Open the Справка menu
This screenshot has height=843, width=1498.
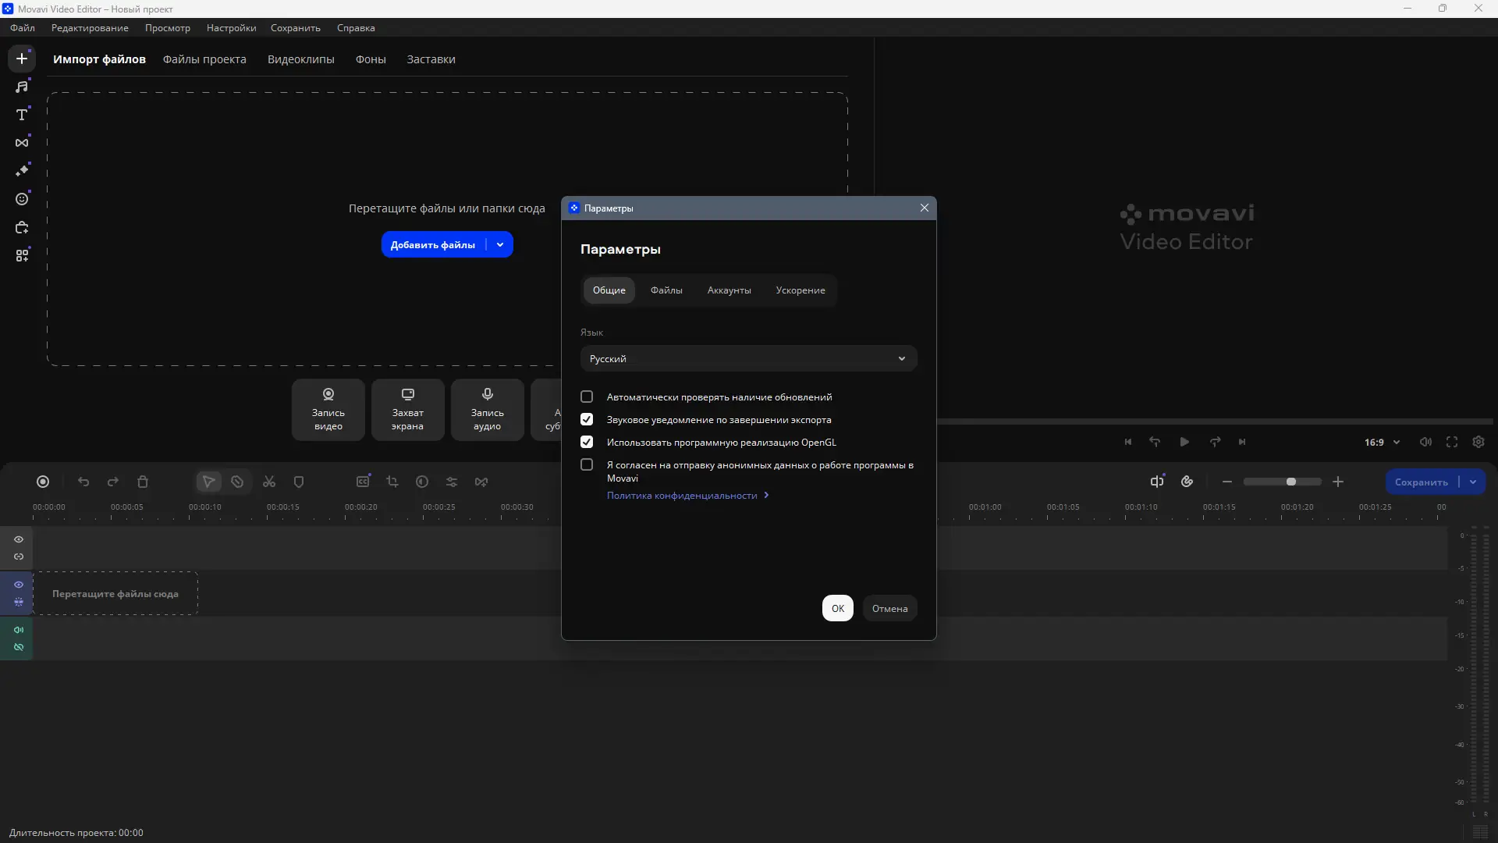[x=356, y=27]
